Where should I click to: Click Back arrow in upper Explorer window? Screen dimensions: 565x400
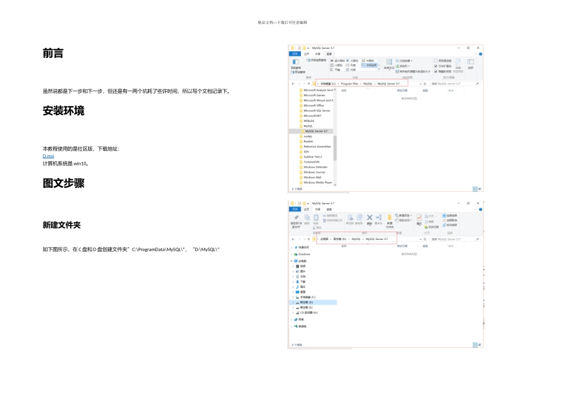click(x=293, y=84)
